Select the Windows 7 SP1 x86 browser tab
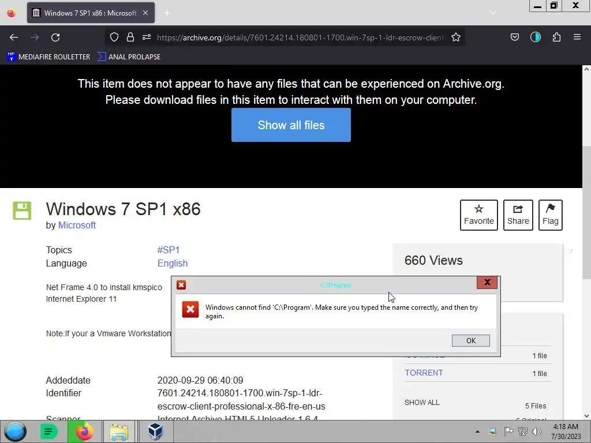Image resolution: width=591 pixels, height=443 pixels. coord(91,13)
